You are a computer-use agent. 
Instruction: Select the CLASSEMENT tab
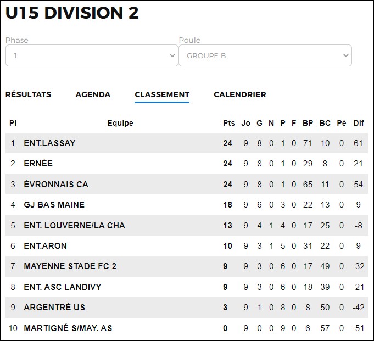click(162, 94)
